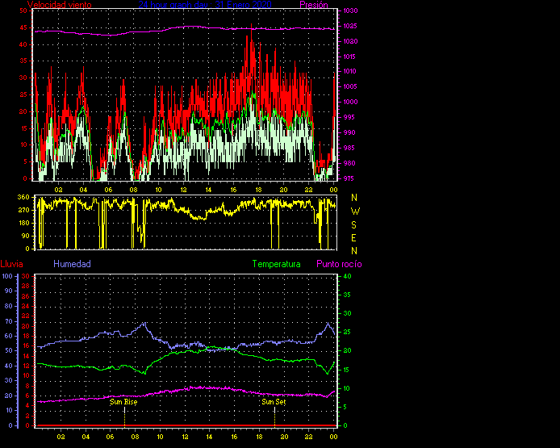Click the '1030' pressure axis value
The width and height of the screenshot is (560, 448).
[x=350, y=10]
